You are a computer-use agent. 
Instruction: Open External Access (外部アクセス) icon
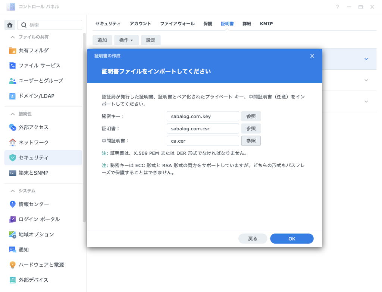(x=13, y=127)
